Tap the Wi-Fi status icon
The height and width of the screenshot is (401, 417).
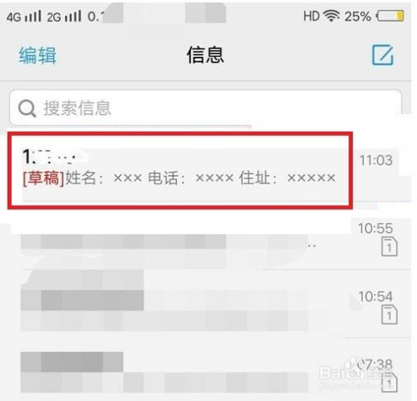(x=332, y=16)
